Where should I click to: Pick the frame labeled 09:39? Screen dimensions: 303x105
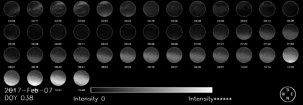(197, 55)
